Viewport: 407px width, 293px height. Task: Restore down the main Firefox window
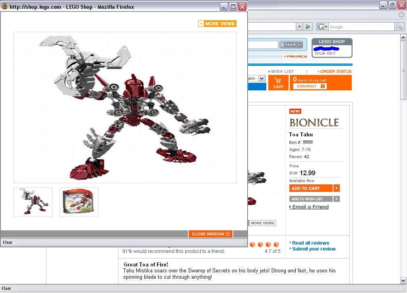click(392, 5)
